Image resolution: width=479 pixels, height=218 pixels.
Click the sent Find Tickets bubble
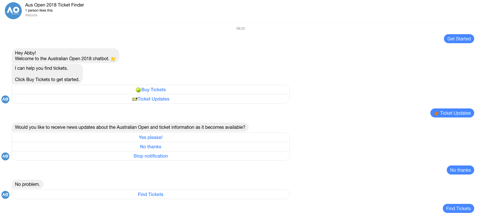click(x=458, y=208)
